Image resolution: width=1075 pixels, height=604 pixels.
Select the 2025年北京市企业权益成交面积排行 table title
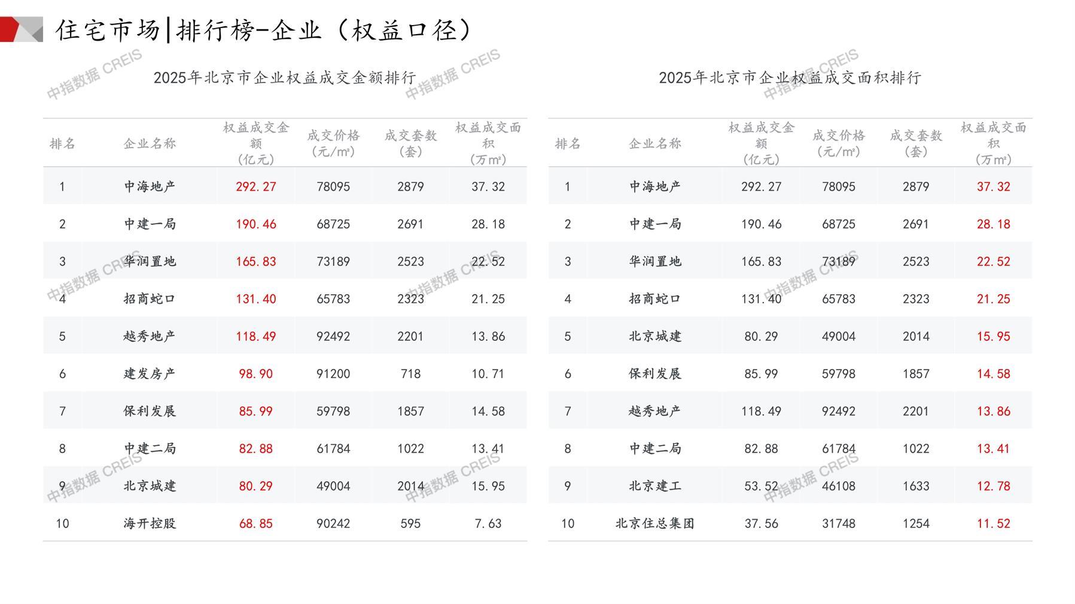(790, 78)
